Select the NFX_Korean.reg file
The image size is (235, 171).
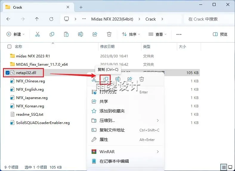pos(30,106)
